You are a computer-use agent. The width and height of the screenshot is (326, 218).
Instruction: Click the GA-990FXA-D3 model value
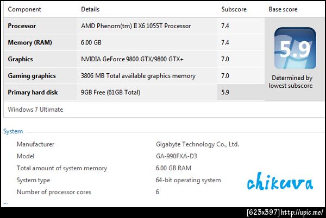point(177,156)
